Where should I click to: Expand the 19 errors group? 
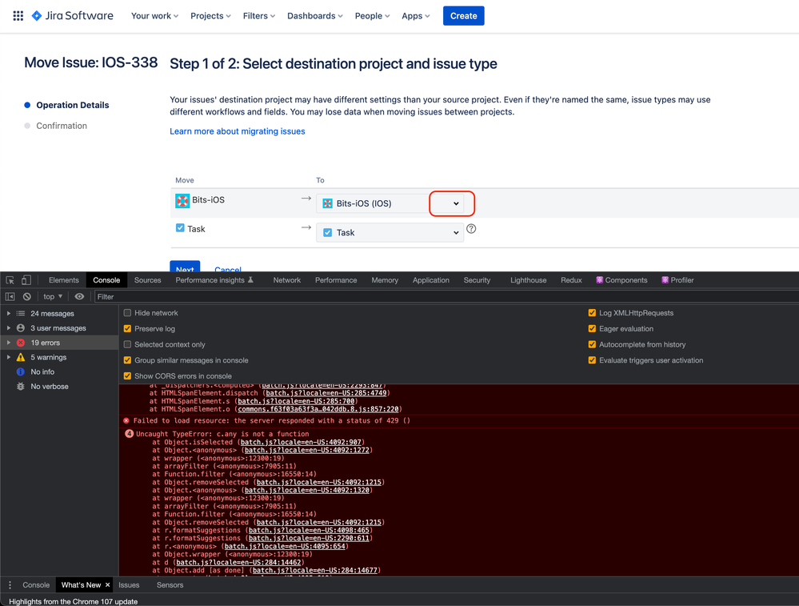pyautogui.click(x=9, y=343)
